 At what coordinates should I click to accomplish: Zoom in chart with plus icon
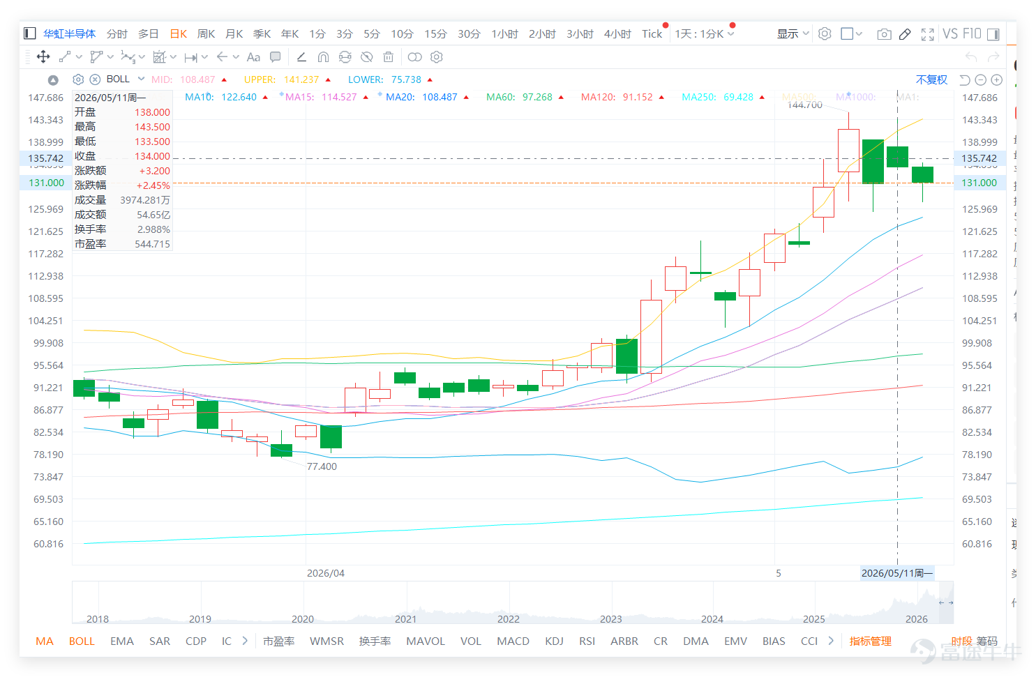(x=997, y=79)
